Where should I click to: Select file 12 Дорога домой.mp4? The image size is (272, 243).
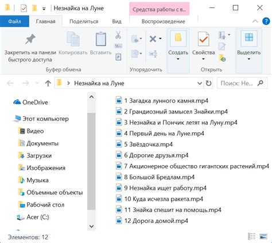click(x=152, y=221)
